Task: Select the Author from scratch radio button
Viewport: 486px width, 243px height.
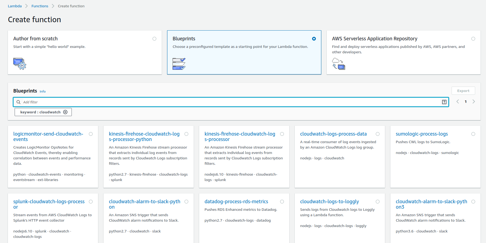Action: click(x=154, y=39)
